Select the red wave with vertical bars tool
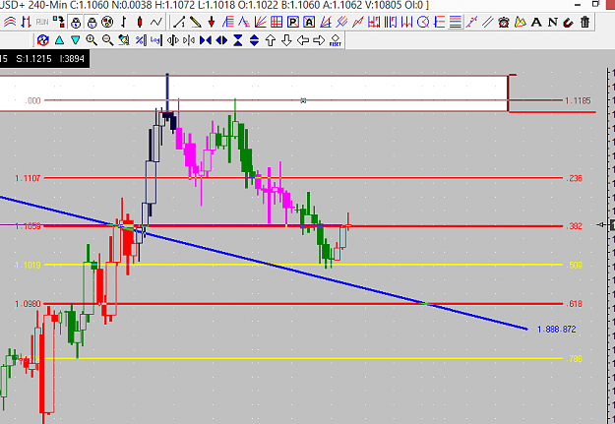The width and height of the screenshot is (615, 424). (x=406, y=22)
